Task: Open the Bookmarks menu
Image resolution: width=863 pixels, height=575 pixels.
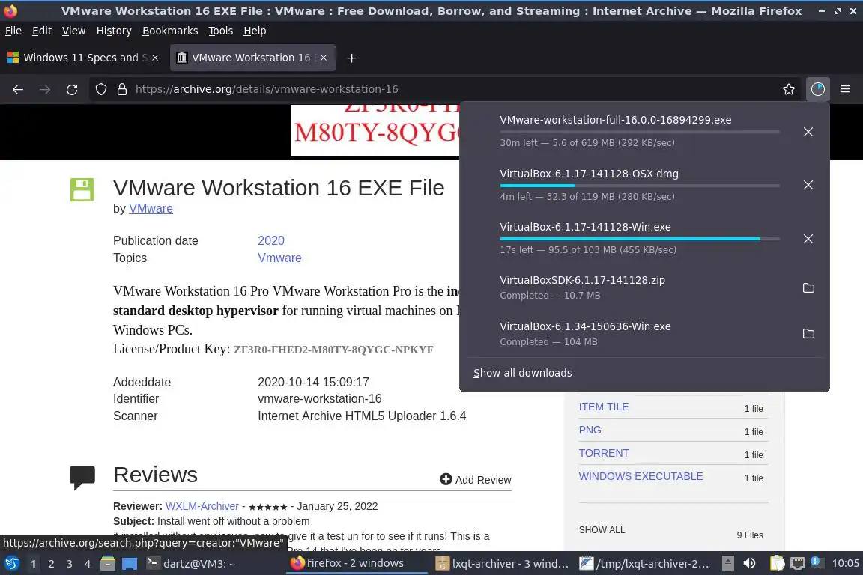Action: click(170, 31)
